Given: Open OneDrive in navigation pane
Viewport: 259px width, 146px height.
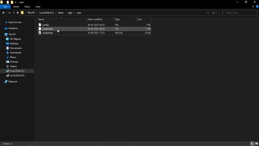Looking at the screenshot, I should pos(13,28).
